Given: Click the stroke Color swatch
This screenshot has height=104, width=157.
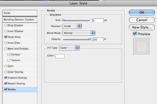Looking at the screenshot, I should 60,56.
